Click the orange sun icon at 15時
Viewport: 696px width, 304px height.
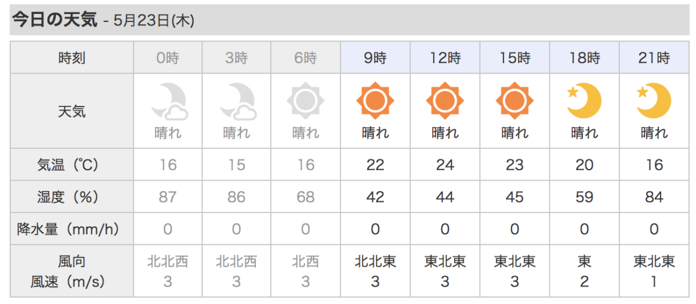514,101
